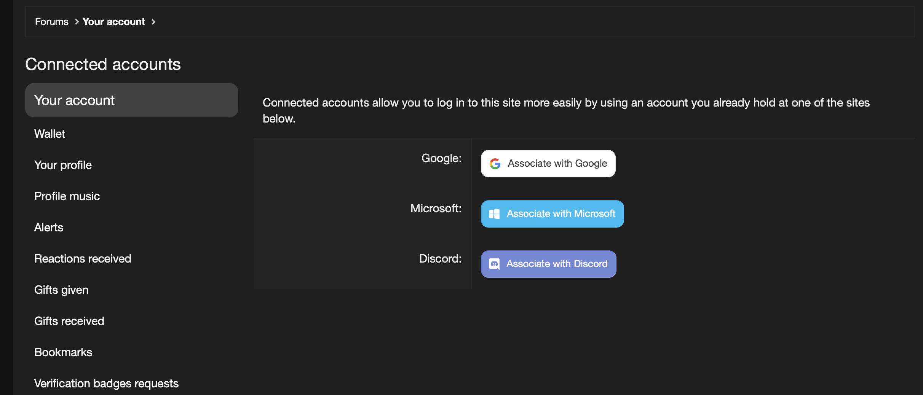Viewport: 923px width, 395px height.
Task: Click the Microsoft: row label
Action: pyautogui.click(x=436, y=209)
